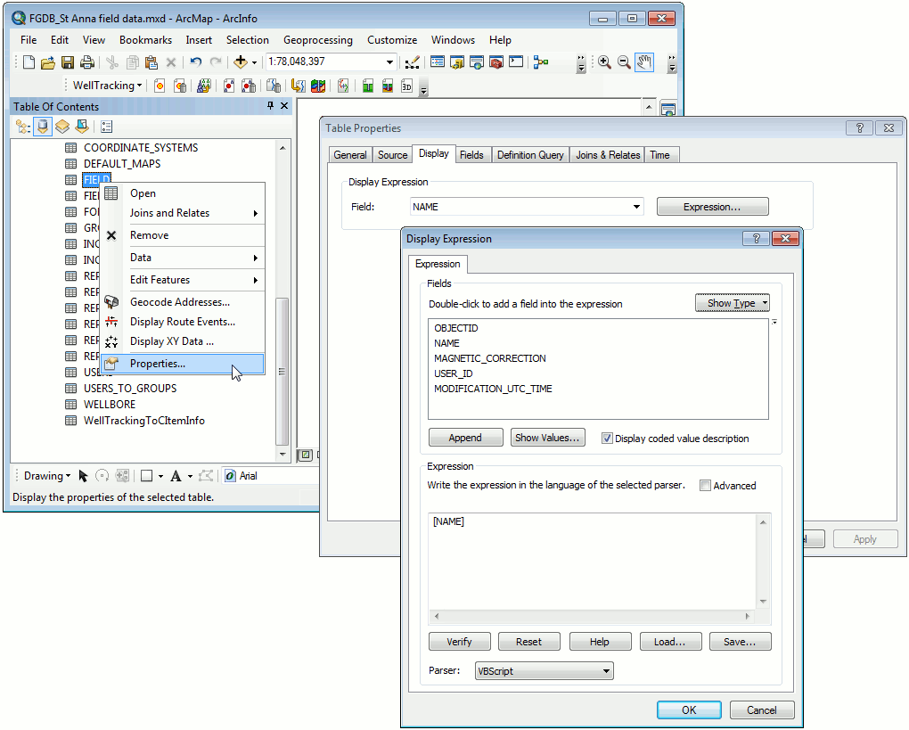Select the COORDINATE_SYSTEMS table in contents

[x=141, y=148]
